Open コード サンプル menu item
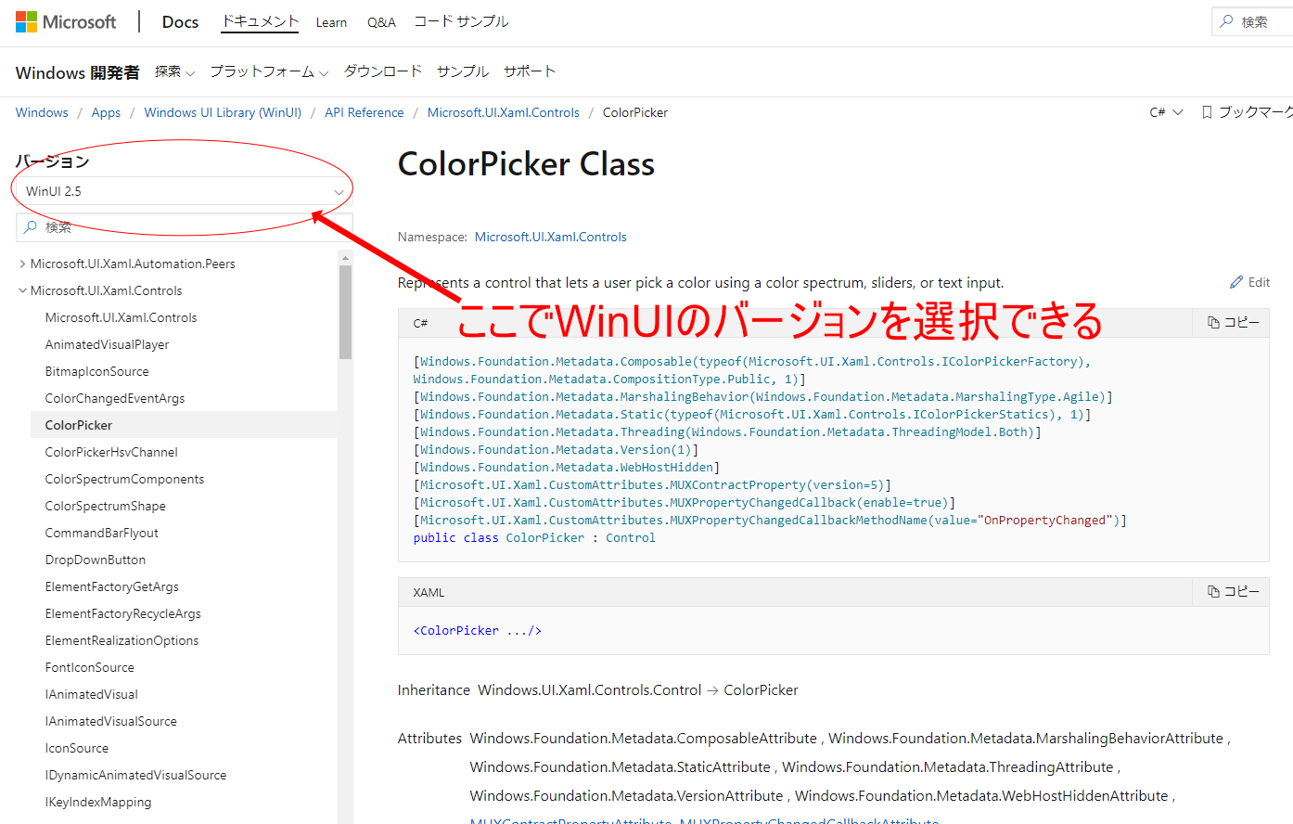 pos(461,21)
